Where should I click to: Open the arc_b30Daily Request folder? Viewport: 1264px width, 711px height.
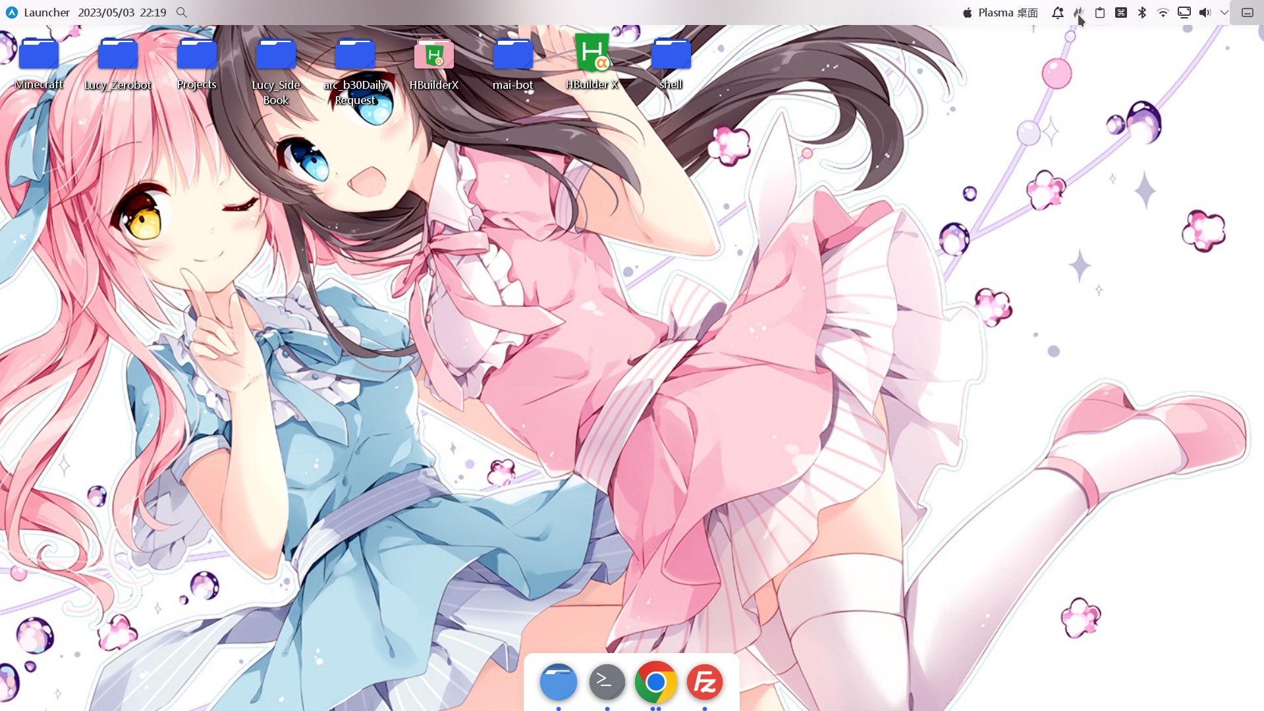click(x=355, y=54)
